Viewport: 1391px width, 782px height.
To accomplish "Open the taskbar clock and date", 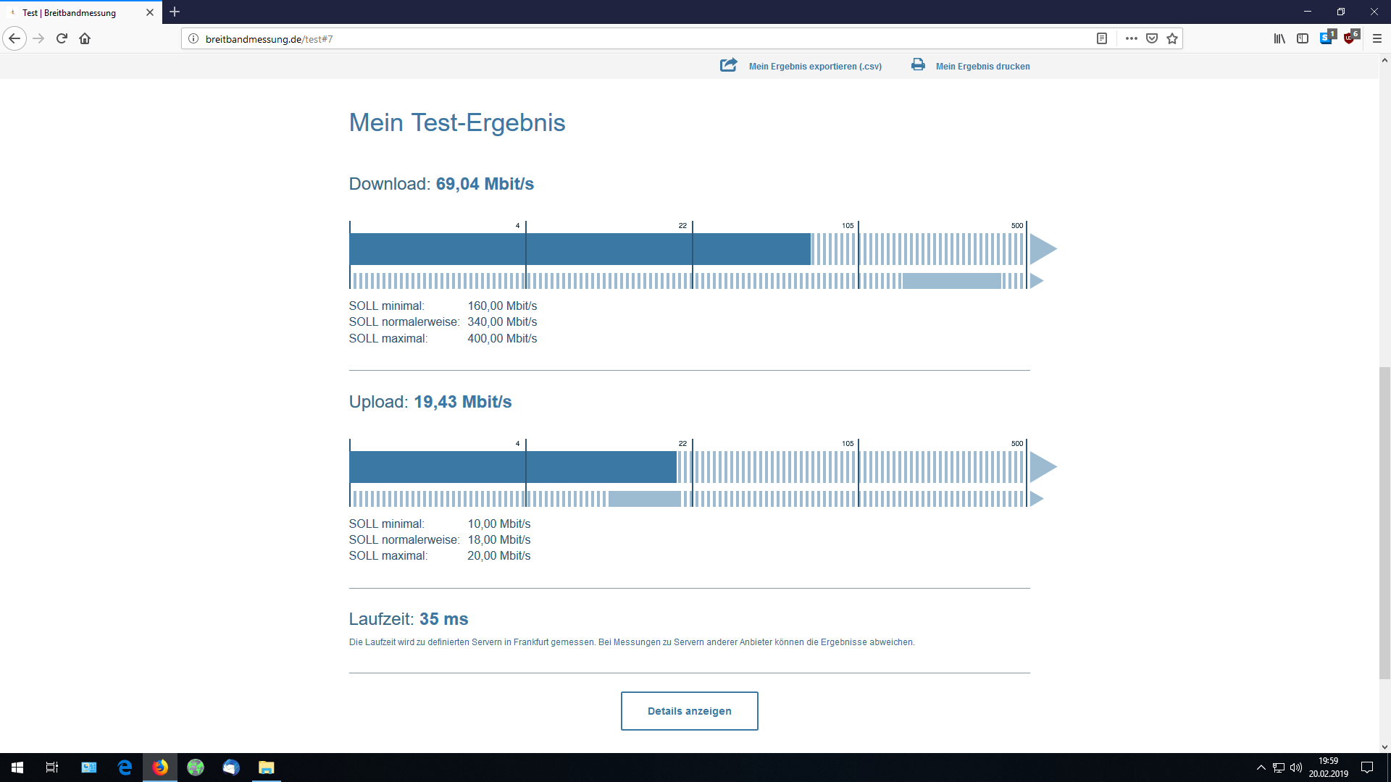I will click(x=1328, y=768).
